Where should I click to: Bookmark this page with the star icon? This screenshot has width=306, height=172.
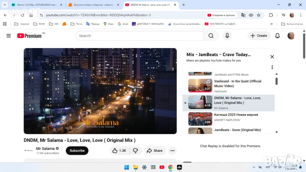pyautogui.click(x=259, y=15)
